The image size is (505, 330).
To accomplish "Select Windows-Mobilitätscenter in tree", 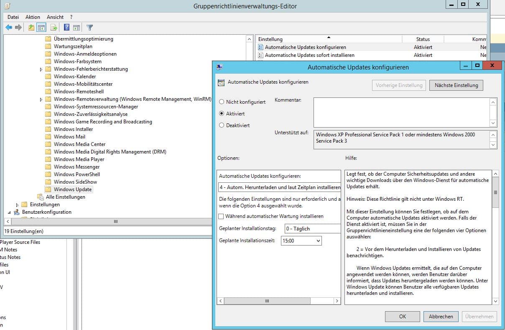I will (83, 84).
